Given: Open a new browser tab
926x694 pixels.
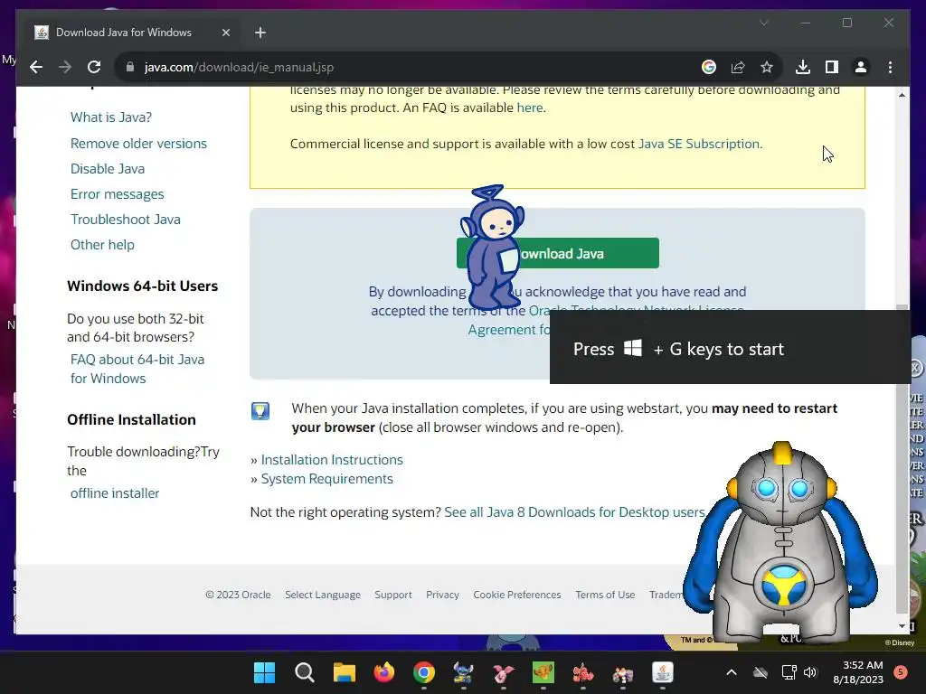Looking at the screenshot, I should (260, 33).
